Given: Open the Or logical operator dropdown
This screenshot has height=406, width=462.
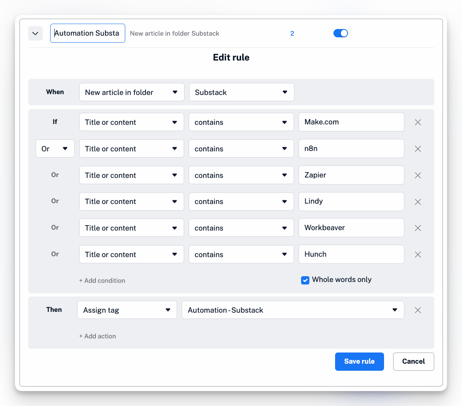Looking at the screenshot, I should [55, 148].
